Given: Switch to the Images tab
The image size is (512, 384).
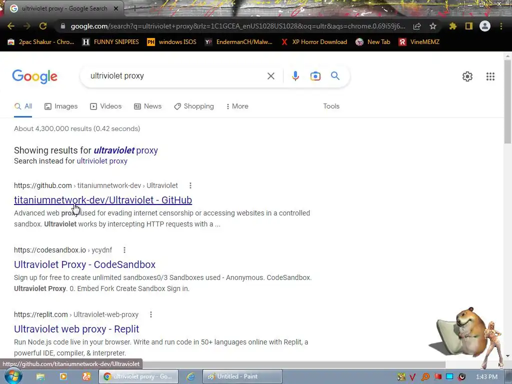Looking at the screenshot, I should [x=61, y=106].
